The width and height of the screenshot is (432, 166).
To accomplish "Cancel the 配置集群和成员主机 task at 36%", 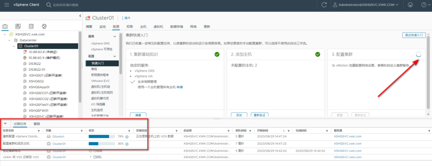I will tap(127, 144).
